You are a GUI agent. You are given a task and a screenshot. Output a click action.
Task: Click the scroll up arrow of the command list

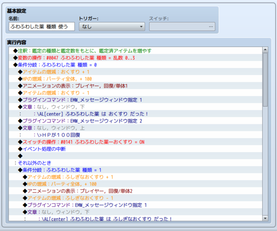(x=265, y=50)
